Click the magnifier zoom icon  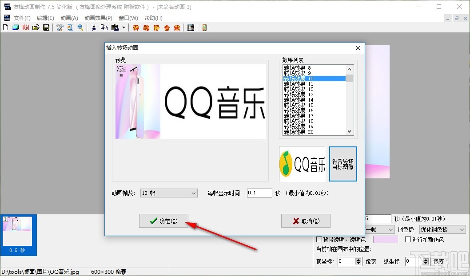pyautogui.click(x=80, y=28)
